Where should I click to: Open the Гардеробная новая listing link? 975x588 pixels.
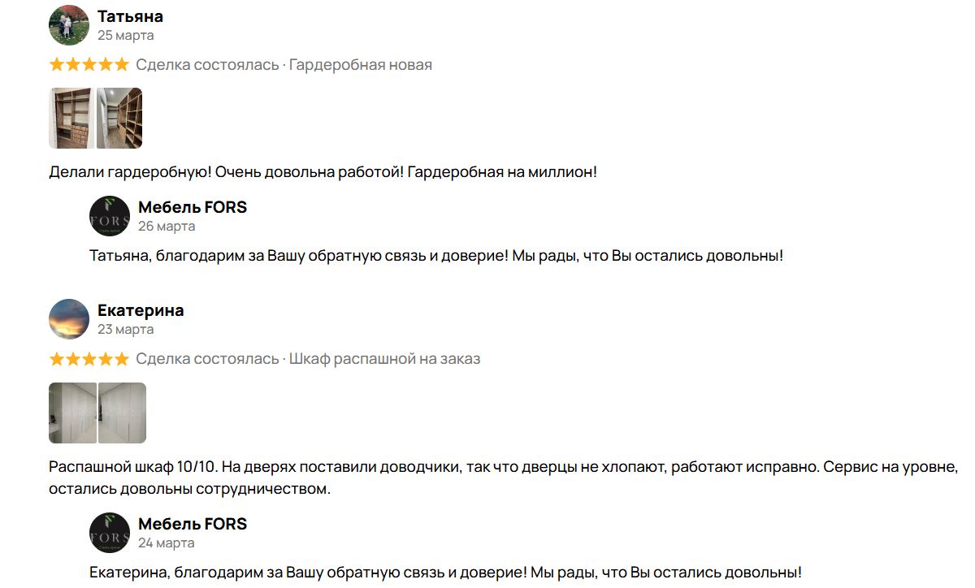(361, 65)
